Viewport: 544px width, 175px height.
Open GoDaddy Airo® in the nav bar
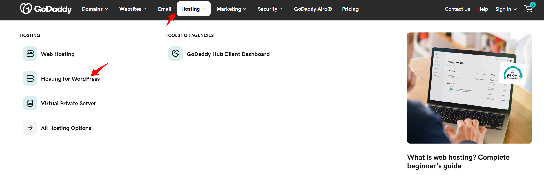click(313, 9)
